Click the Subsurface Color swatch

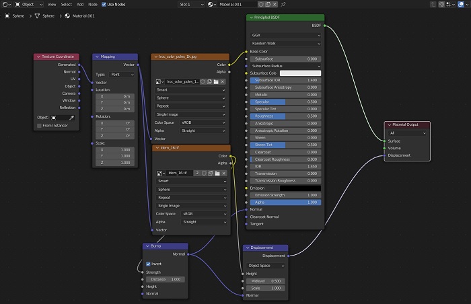click(300, 73)
